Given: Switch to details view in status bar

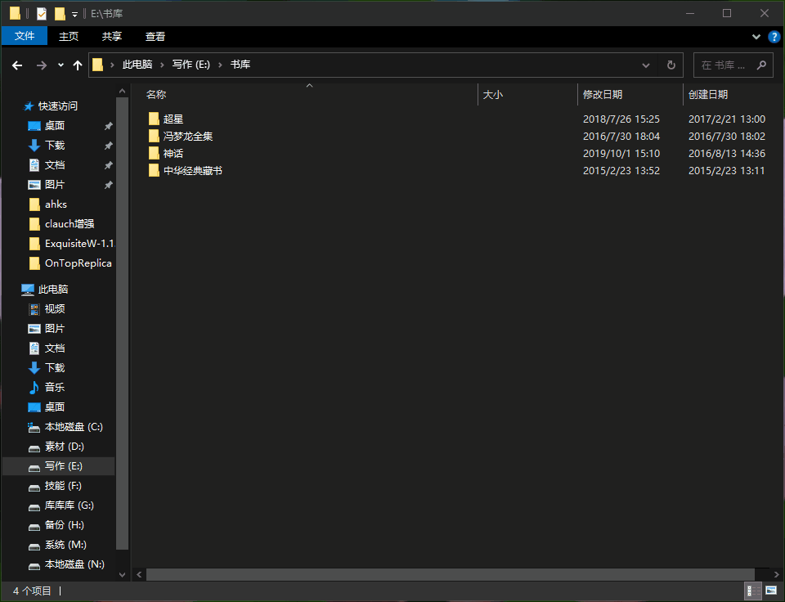Looking at the screenshot, I should pyautogui.click(x=752, y=591).
